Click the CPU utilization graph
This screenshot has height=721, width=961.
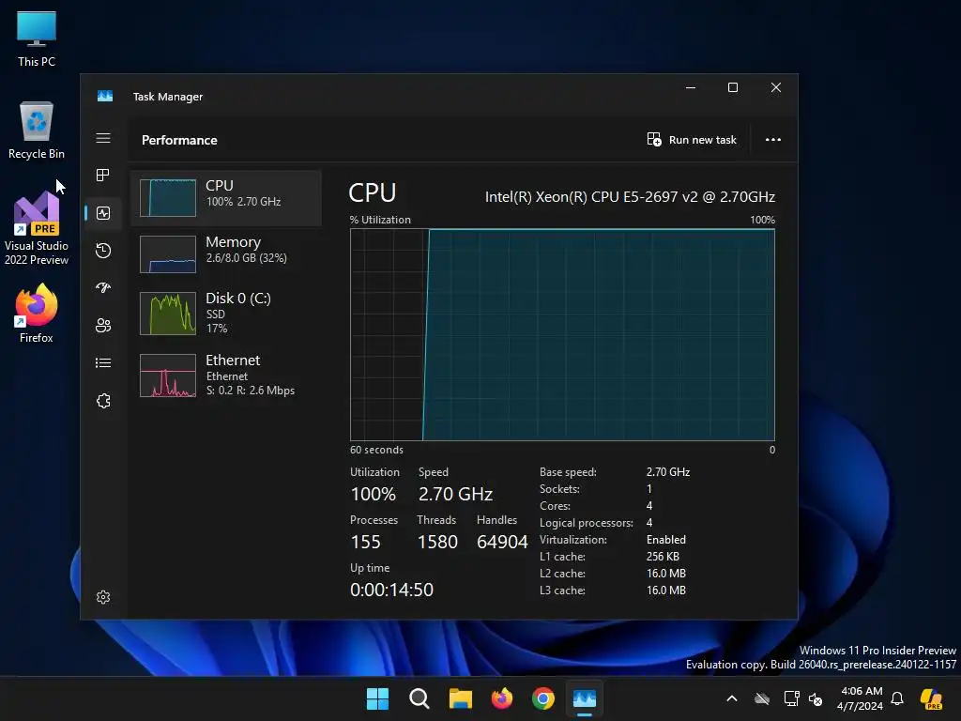click(562, 335)
